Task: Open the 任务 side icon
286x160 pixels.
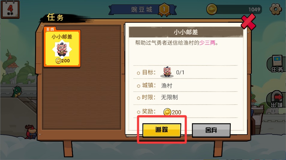Action: pos(277,64)
